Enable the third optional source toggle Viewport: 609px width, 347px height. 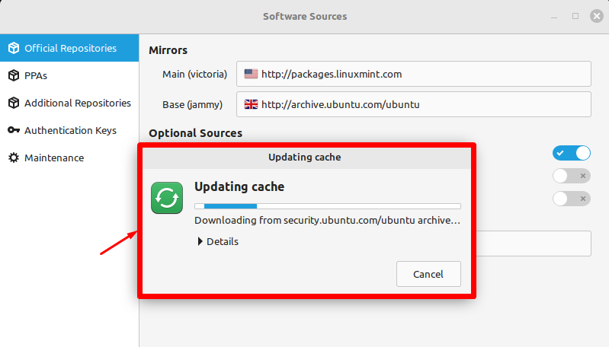click(572, 199)
